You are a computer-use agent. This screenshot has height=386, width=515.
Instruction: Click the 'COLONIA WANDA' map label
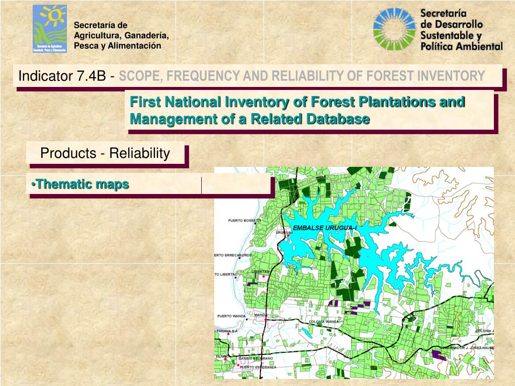coord(323,322)
